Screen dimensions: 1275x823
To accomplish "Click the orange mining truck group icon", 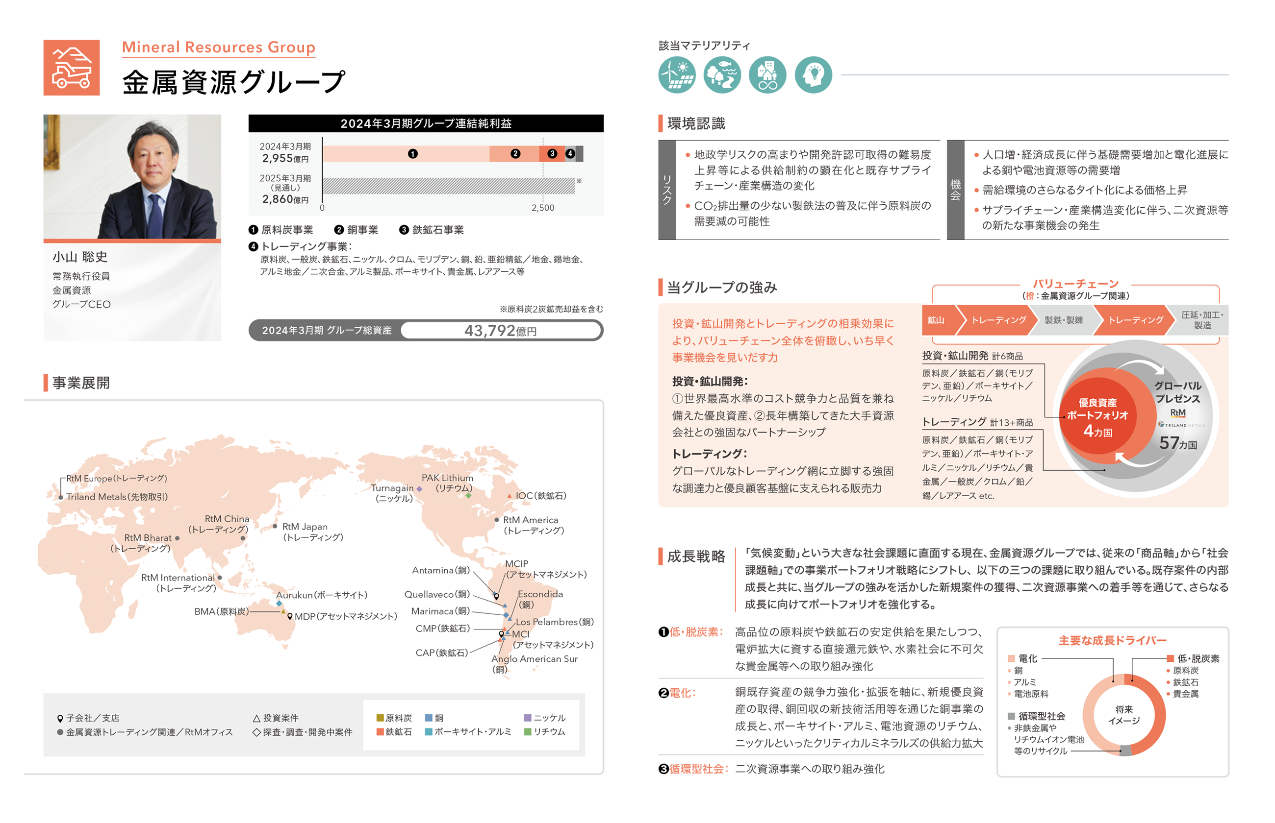I will pos(71,67).
